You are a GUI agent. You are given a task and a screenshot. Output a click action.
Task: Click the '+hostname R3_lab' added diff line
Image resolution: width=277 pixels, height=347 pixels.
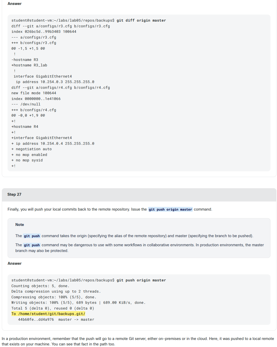tap(29, 65)
